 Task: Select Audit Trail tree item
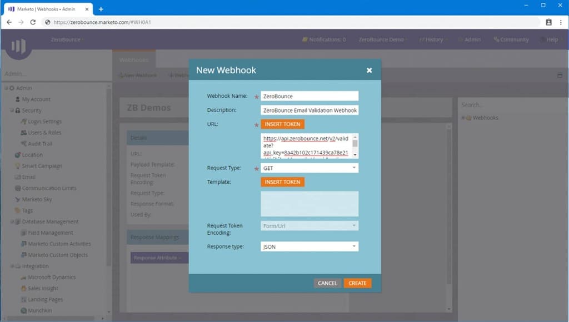40,144
